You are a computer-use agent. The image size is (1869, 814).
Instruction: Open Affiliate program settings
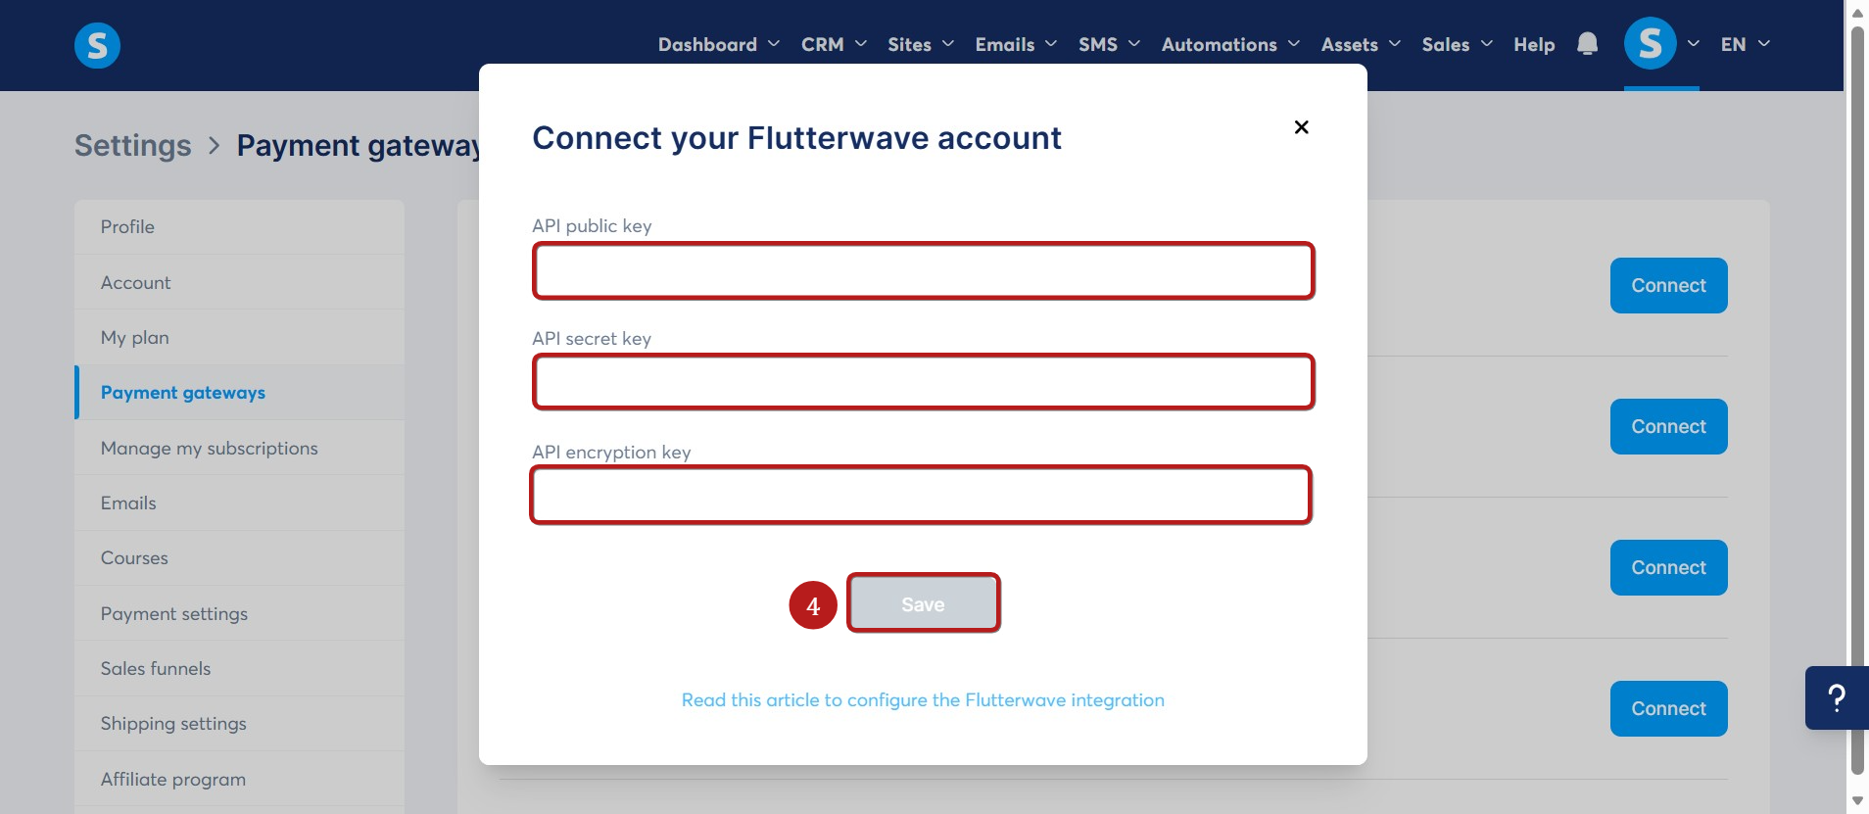coord(239,779)
